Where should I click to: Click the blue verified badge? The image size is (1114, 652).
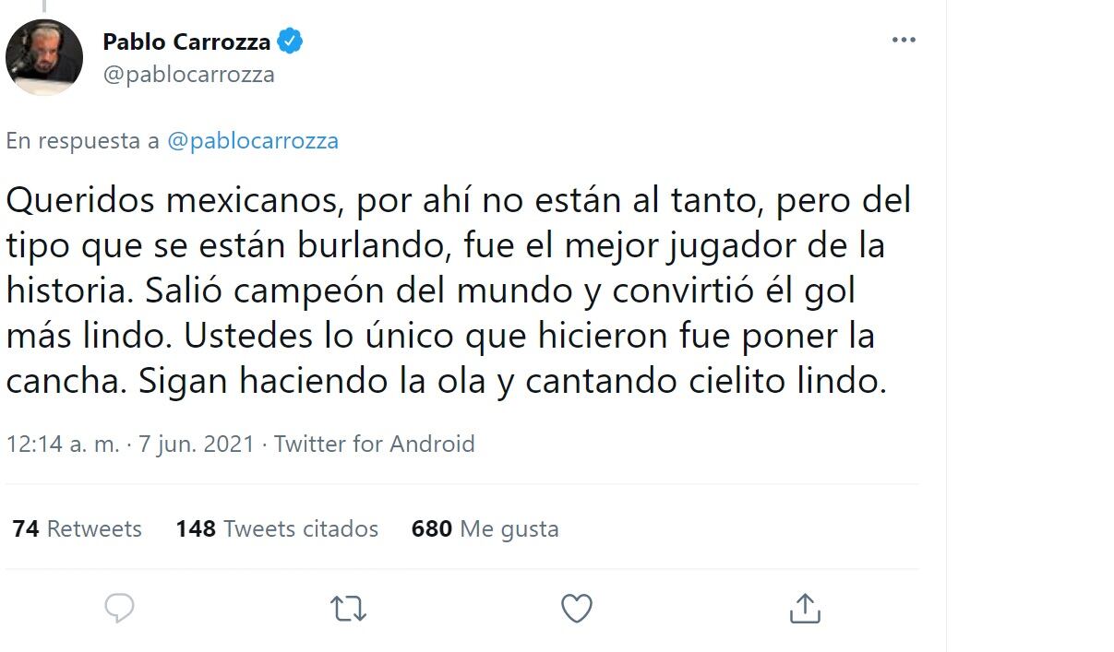(292, 40)
